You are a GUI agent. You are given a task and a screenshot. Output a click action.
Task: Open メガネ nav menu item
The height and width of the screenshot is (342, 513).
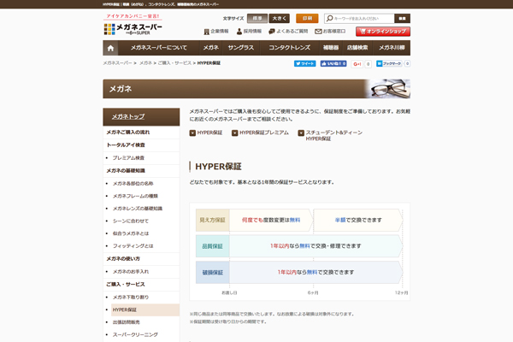210,48
